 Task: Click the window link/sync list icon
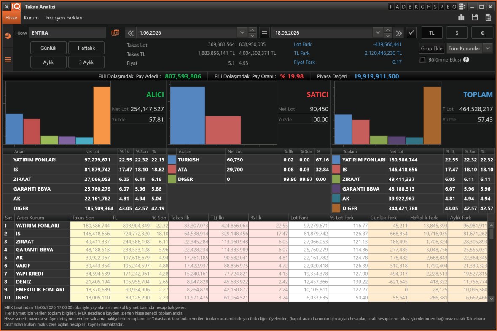point(462,7)
